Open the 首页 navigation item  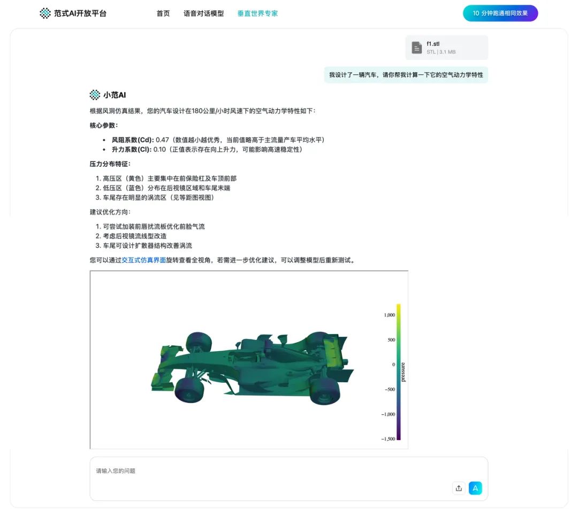tap(163, 13)
